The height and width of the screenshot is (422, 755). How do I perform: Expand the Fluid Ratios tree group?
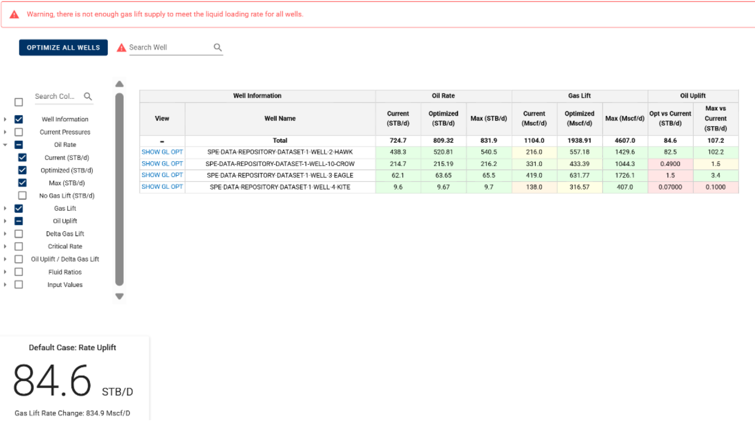(x=5, y=272)
